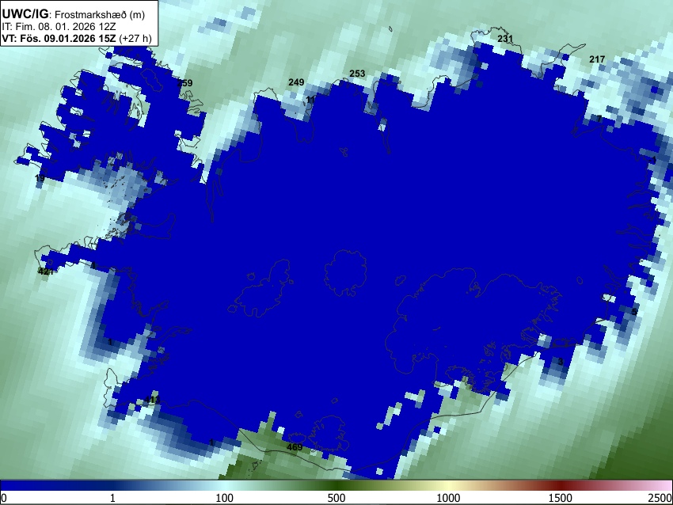
Task: Click the map value label '3'
Action: (560, 362)
